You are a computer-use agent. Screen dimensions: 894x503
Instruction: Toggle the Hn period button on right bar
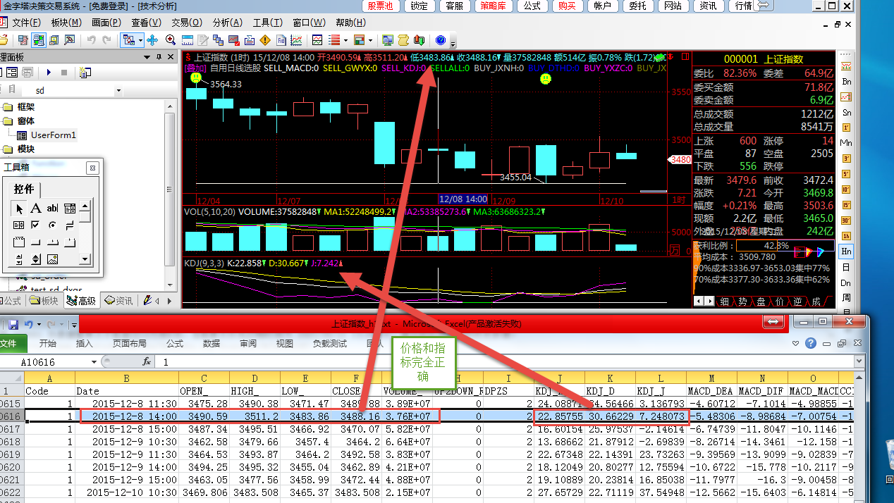(x=847, y=251)
